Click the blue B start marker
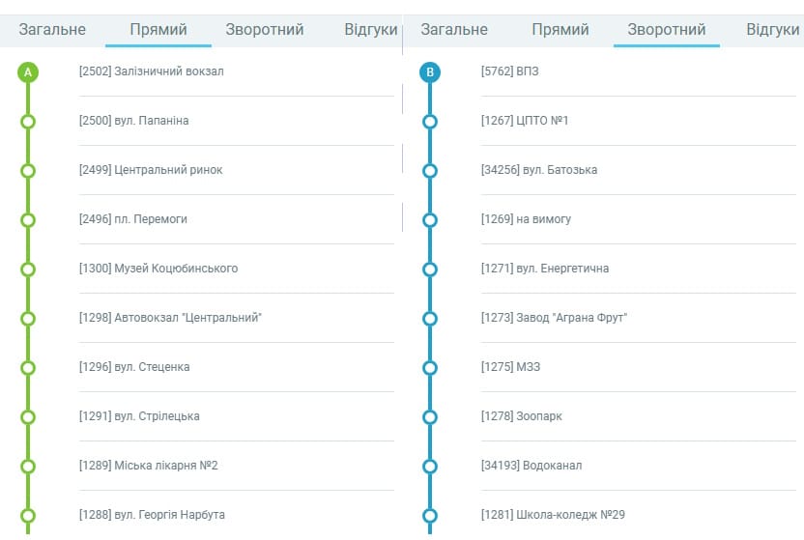804x540 pixels. tap(430, 71)
